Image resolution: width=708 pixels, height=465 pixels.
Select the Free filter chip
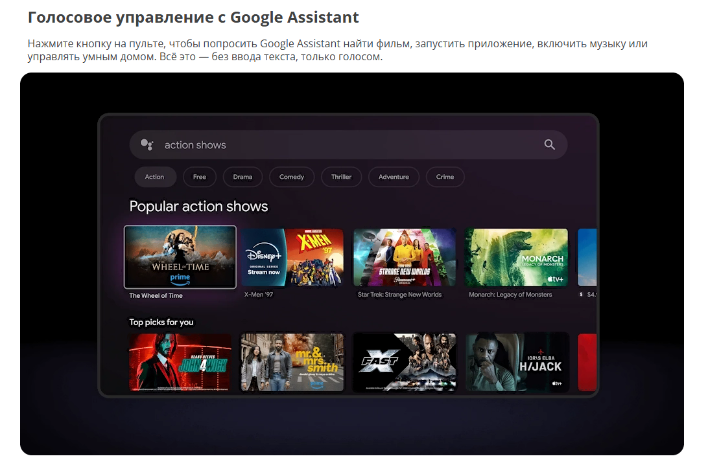pos(200,177)
